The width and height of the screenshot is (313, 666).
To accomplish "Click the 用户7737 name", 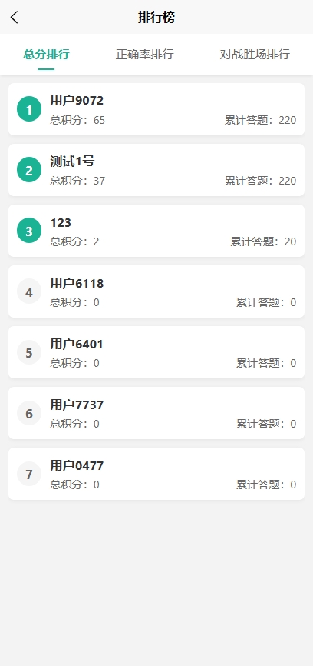I will pos(77,405).
